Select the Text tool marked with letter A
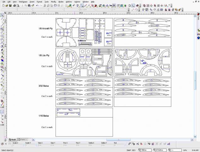 click(2, 57)
